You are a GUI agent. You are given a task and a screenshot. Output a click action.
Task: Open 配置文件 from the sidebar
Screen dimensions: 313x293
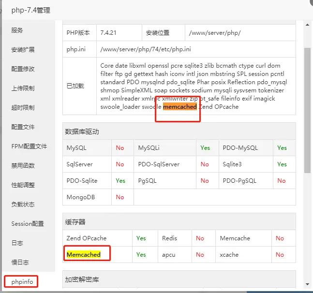[23, 127]
